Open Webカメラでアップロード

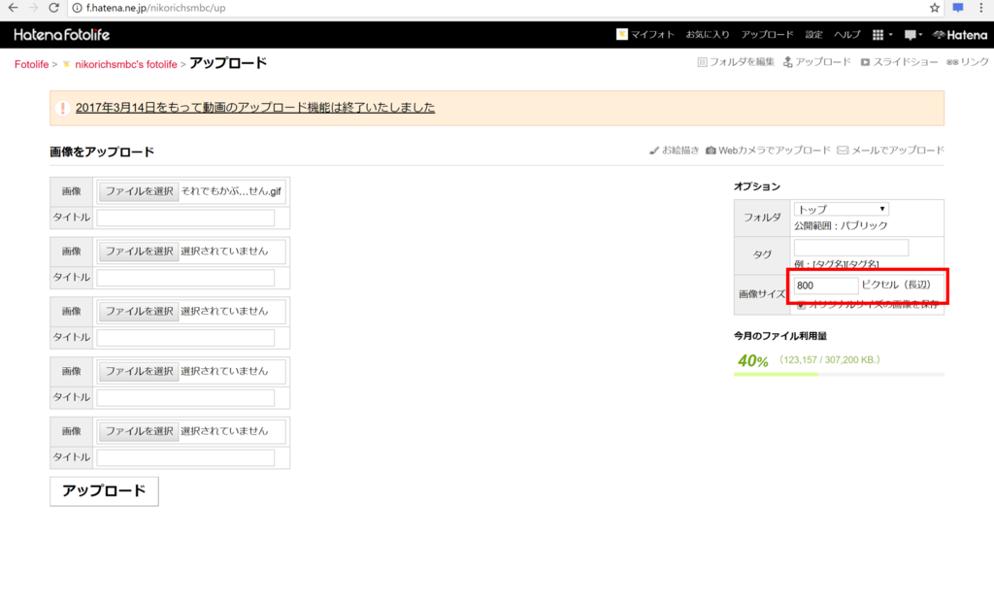click(x=768, y=151)
